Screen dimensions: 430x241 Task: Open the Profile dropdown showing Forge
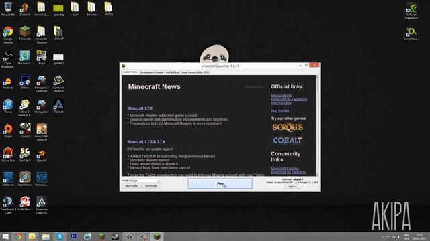[x=145, y=181]
